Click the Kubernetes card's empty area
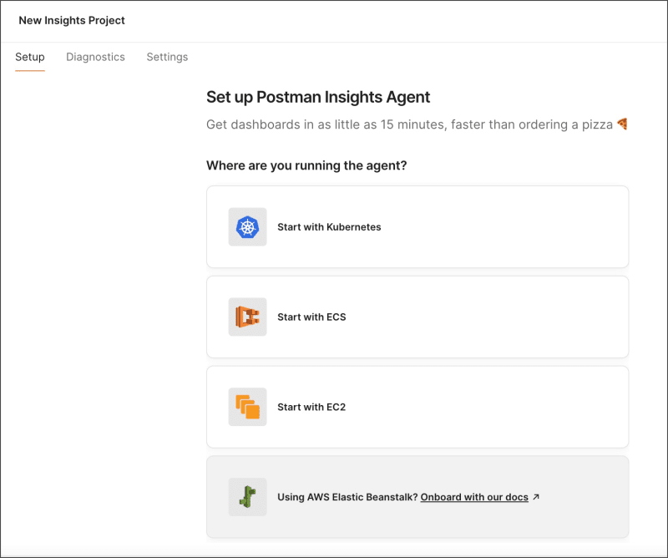This screenshot has height=558, width=668. pos(518,227)
